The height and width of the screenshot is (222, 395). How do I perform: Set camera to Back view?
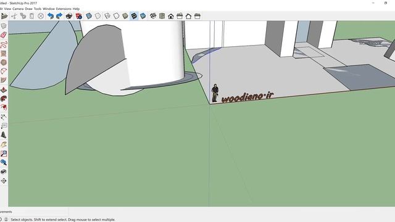click(188, 16)
